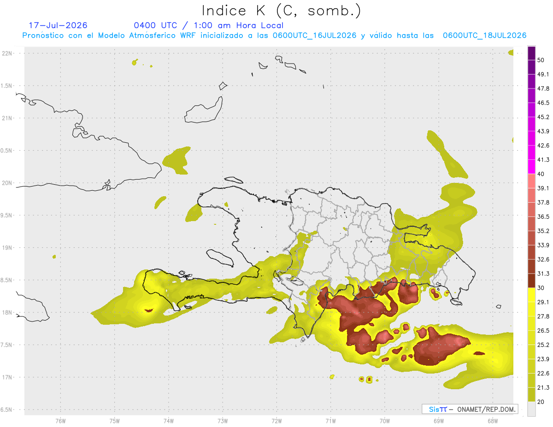Click the colorbar label '30'
Screen dimensions: 553x427
[x=541, y=288]
